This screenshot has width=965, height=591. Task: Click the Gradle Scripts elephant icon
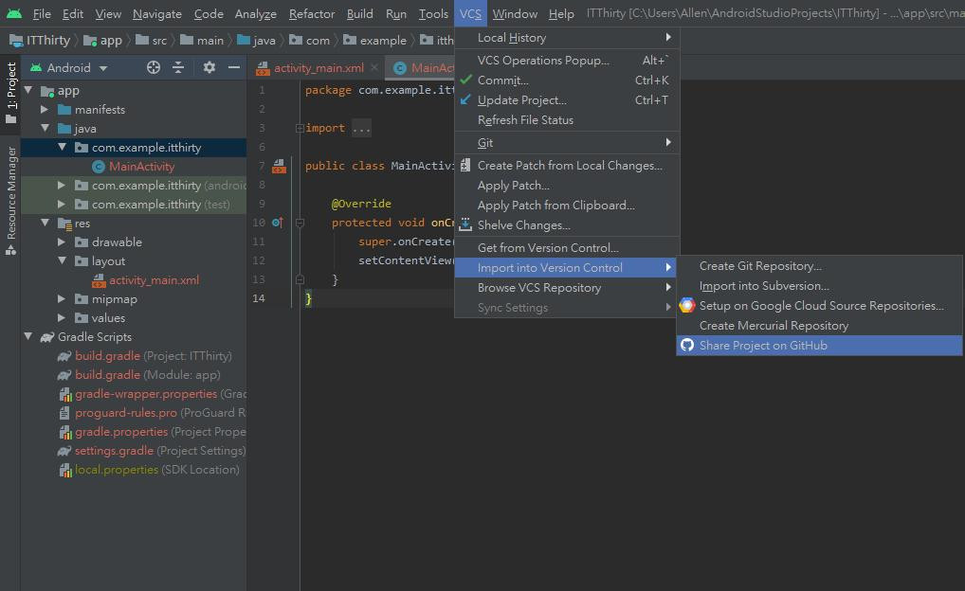pos(46,337)
